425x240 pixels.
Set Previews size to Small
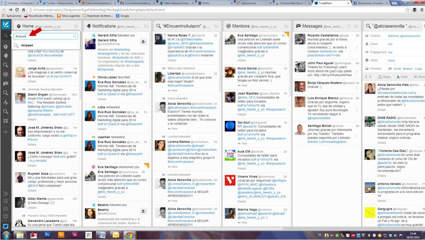point(398,69)
